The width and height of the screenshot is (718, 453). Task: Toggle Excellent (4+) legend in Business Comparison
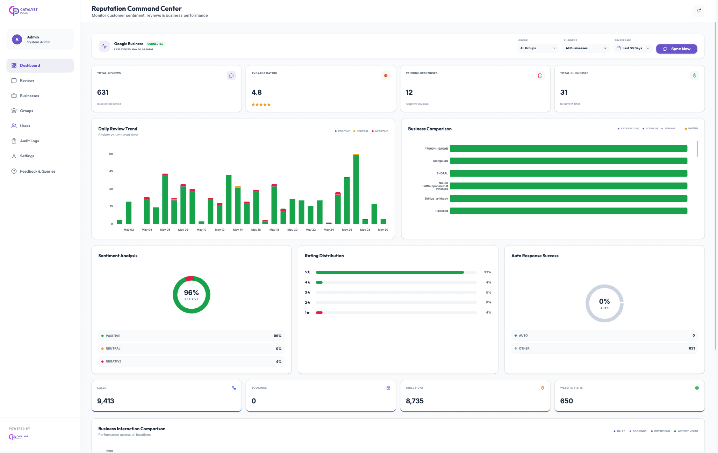pyautogui.click(x=628, y=129)
